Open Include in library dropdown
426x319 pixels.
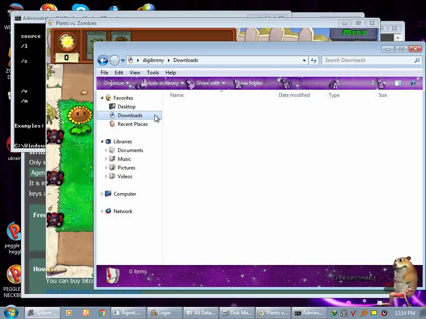163,83
